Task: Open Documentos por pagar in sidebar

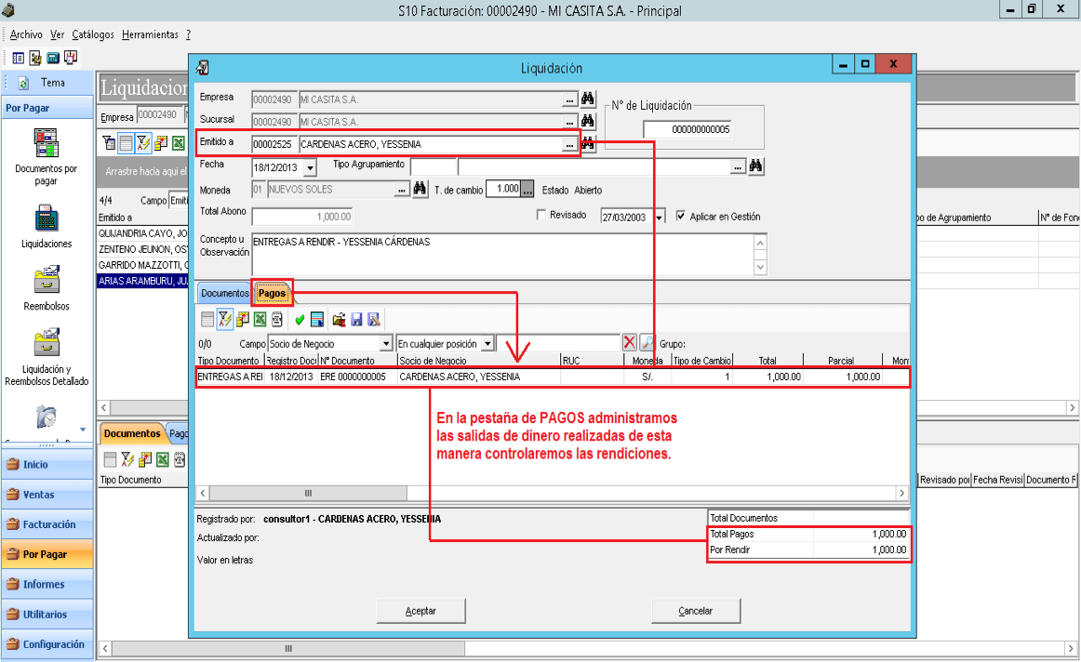Action: pos(47,157)
